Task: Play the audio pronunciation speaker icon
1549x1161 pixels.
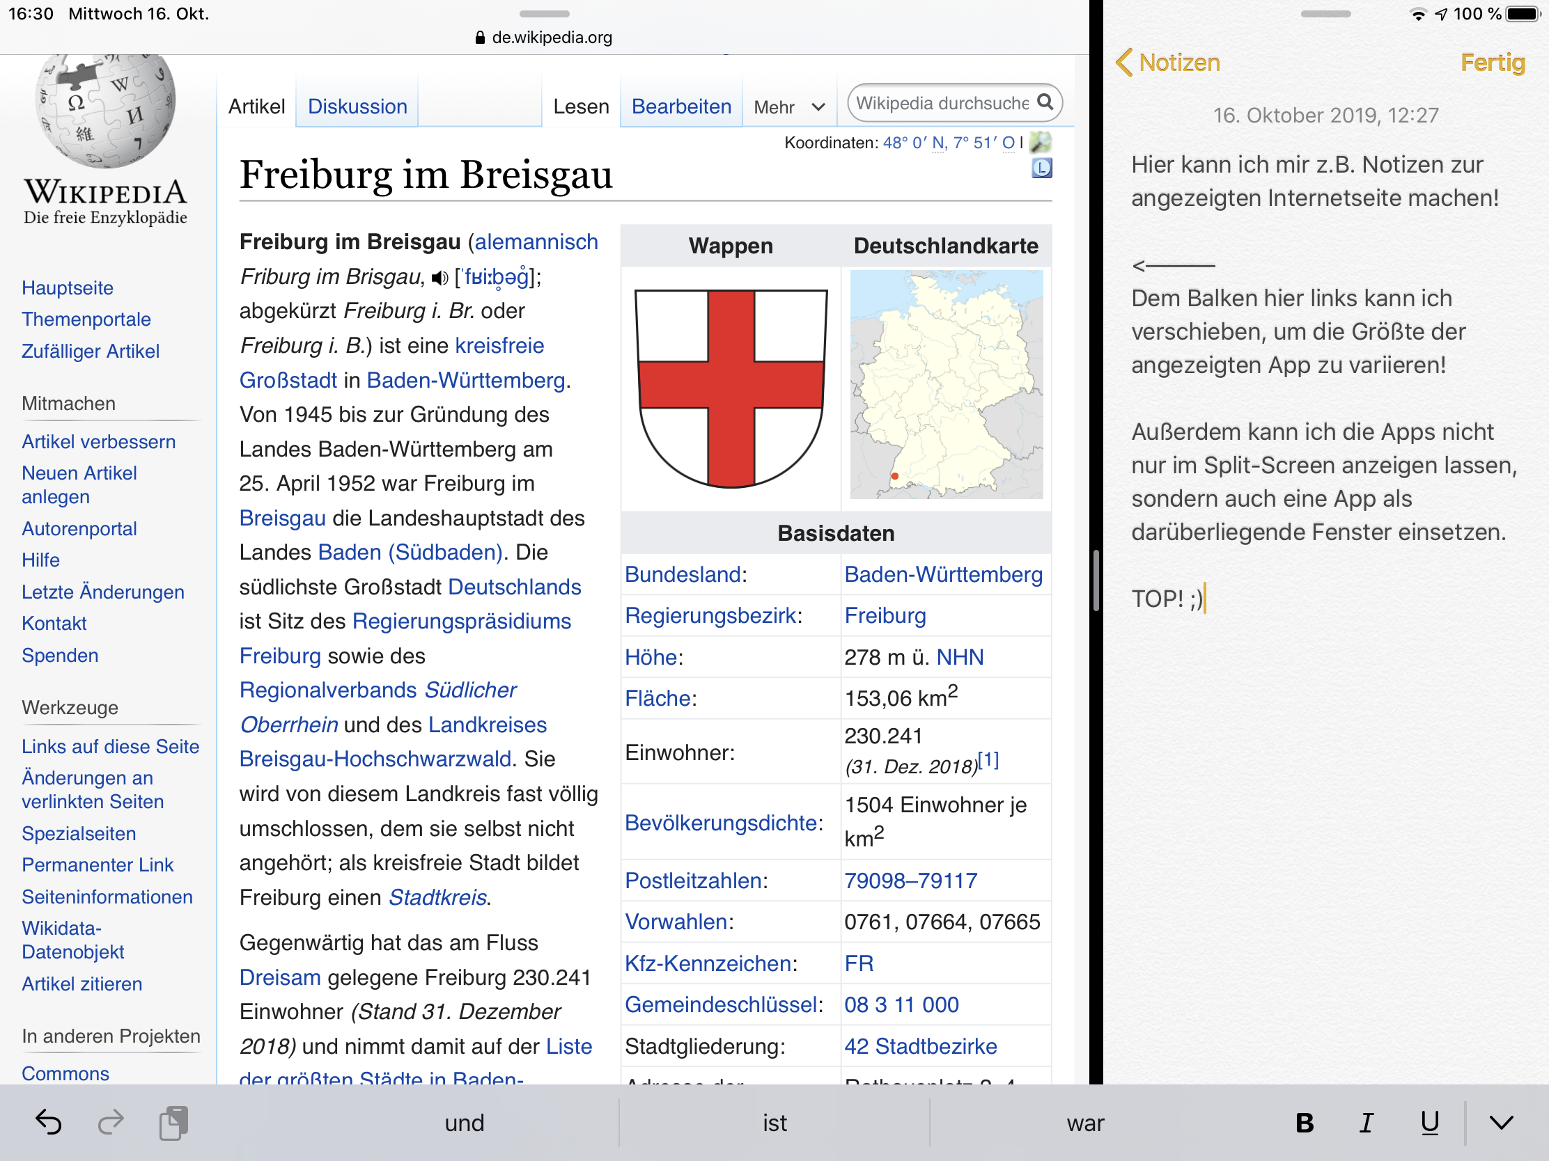Action: pyautogui.click(x=439, y=278)
